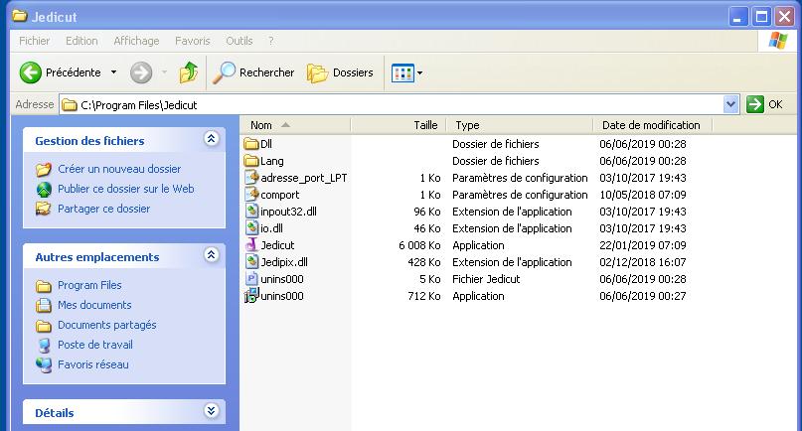Expand the address bar dropdown list
Image resolution: width=802 pixels, height=431 pixels.
click(731, 104)
